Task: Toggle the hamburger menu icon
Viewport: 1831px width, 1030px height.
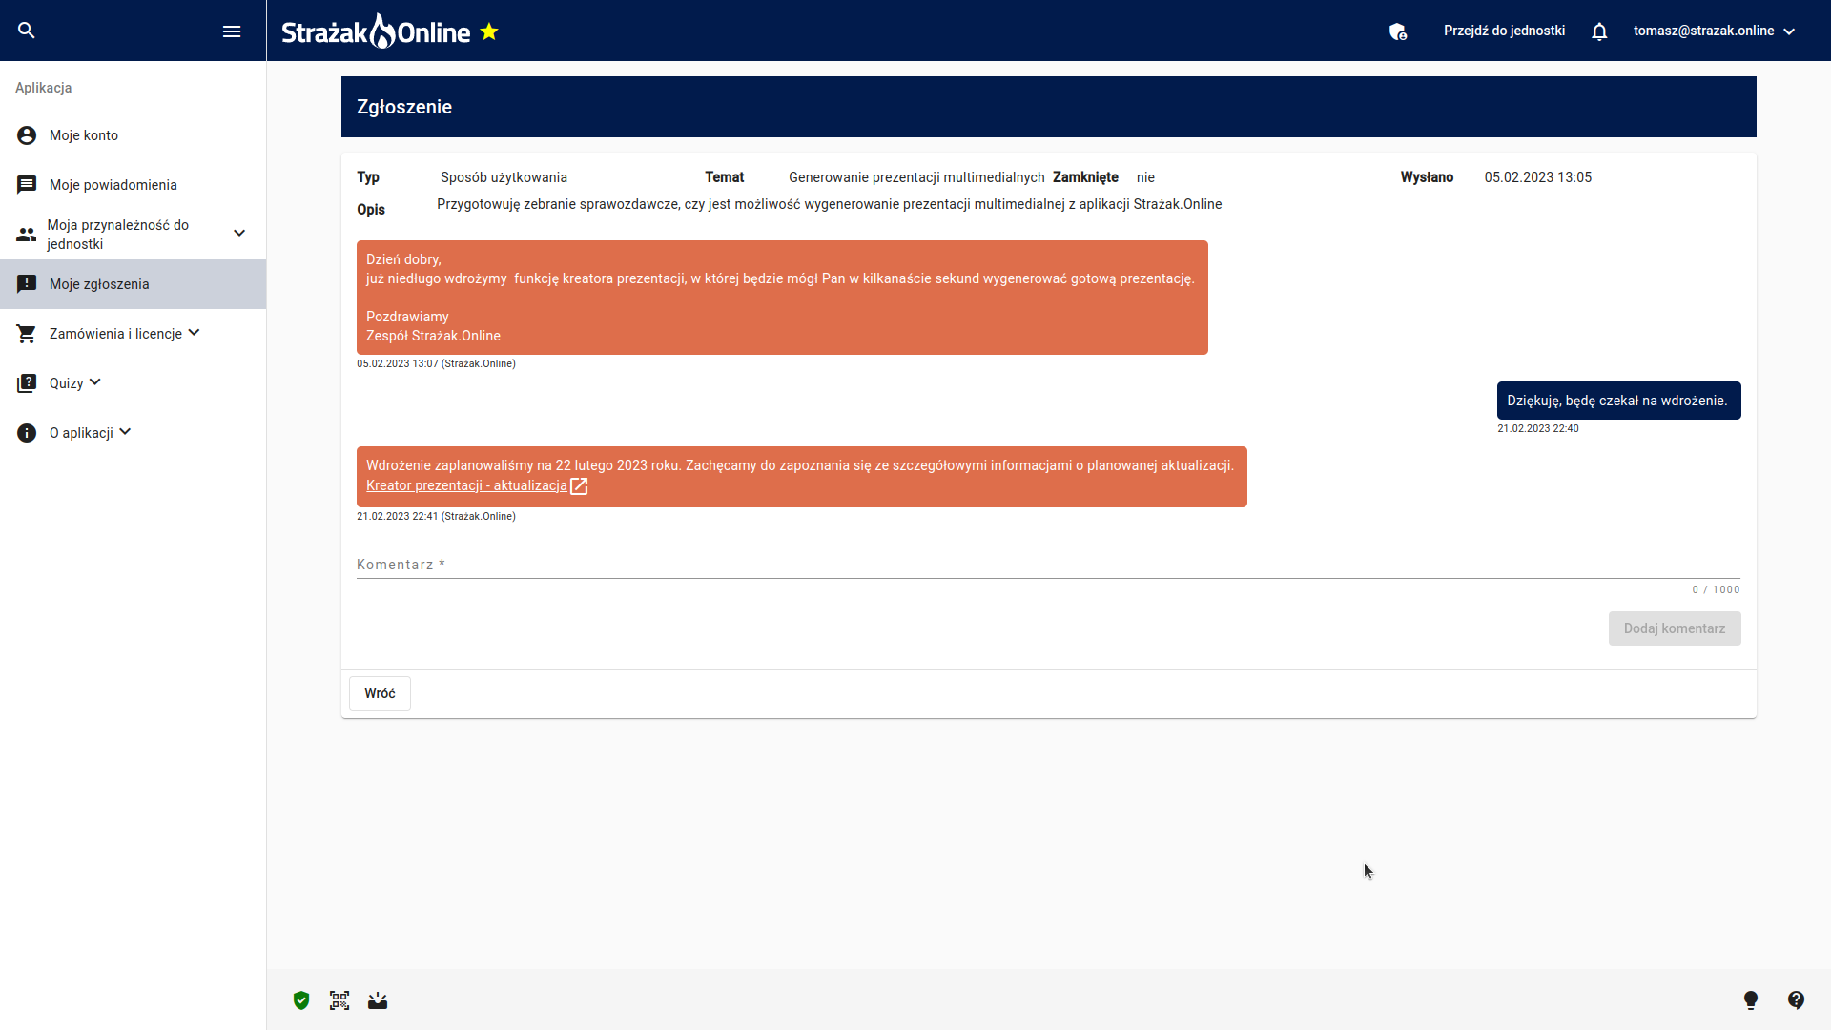Action: click(232, 31)
